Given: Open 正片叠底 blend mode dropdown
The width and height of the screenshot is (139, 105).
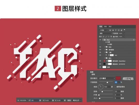Looking at the screenshot, I should pyautogui.click(x=107, y=78).
